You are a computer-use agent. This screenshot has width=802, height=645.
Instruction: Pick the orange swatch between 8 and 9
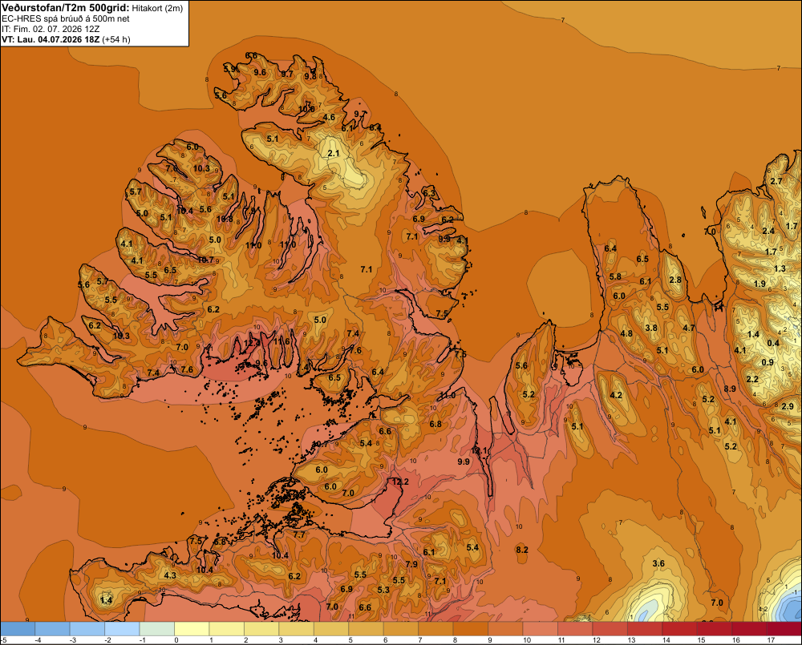click(x=471, y=629)
